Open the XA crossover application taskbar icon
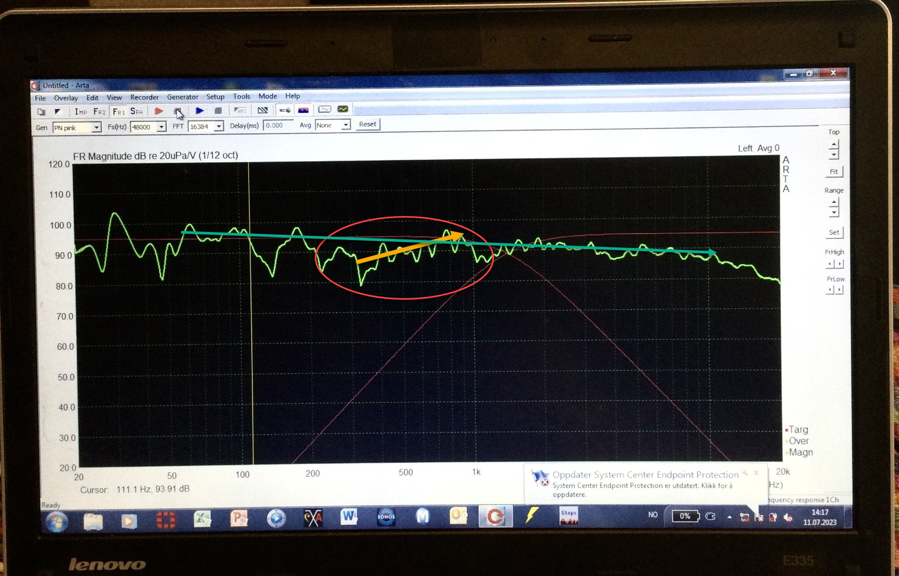Image resolution: width=899 pixels, height=576 pixels. click(x=313, y=518)
